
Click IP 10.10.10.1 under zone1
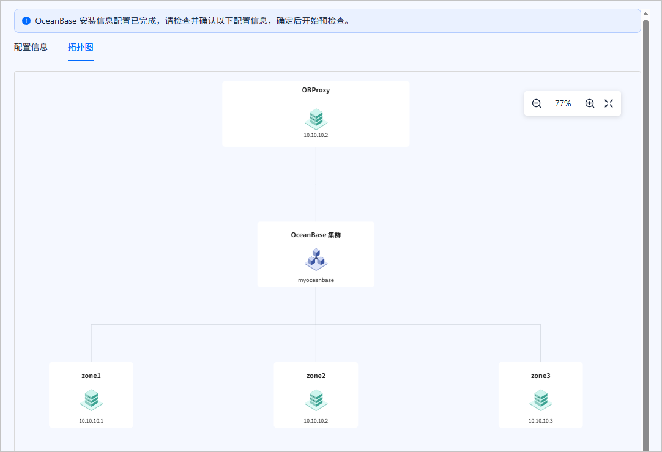click(91, 421)
